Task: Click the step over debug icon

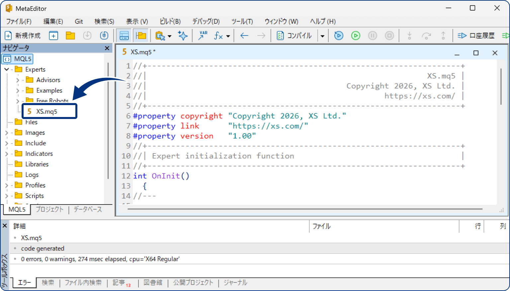Action: click(x=426, y=35)
